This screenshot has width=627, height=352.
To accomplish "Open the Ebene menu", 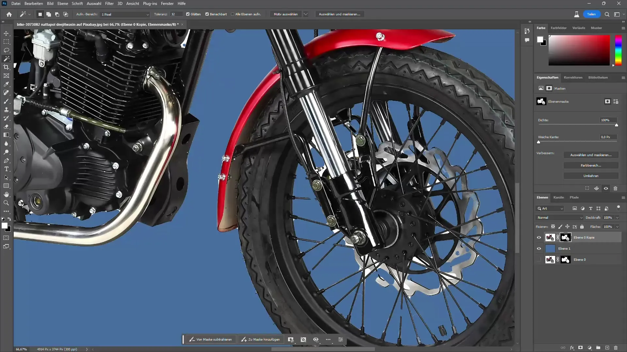I will pos(62,4).
